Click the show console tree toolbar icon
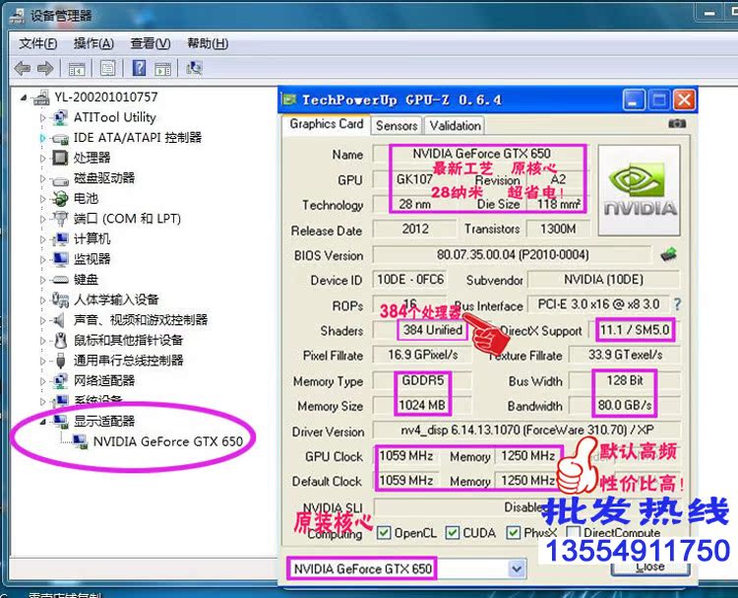 tap(77, 69)
